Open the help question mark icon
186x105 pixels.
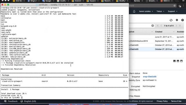[183, 20]
